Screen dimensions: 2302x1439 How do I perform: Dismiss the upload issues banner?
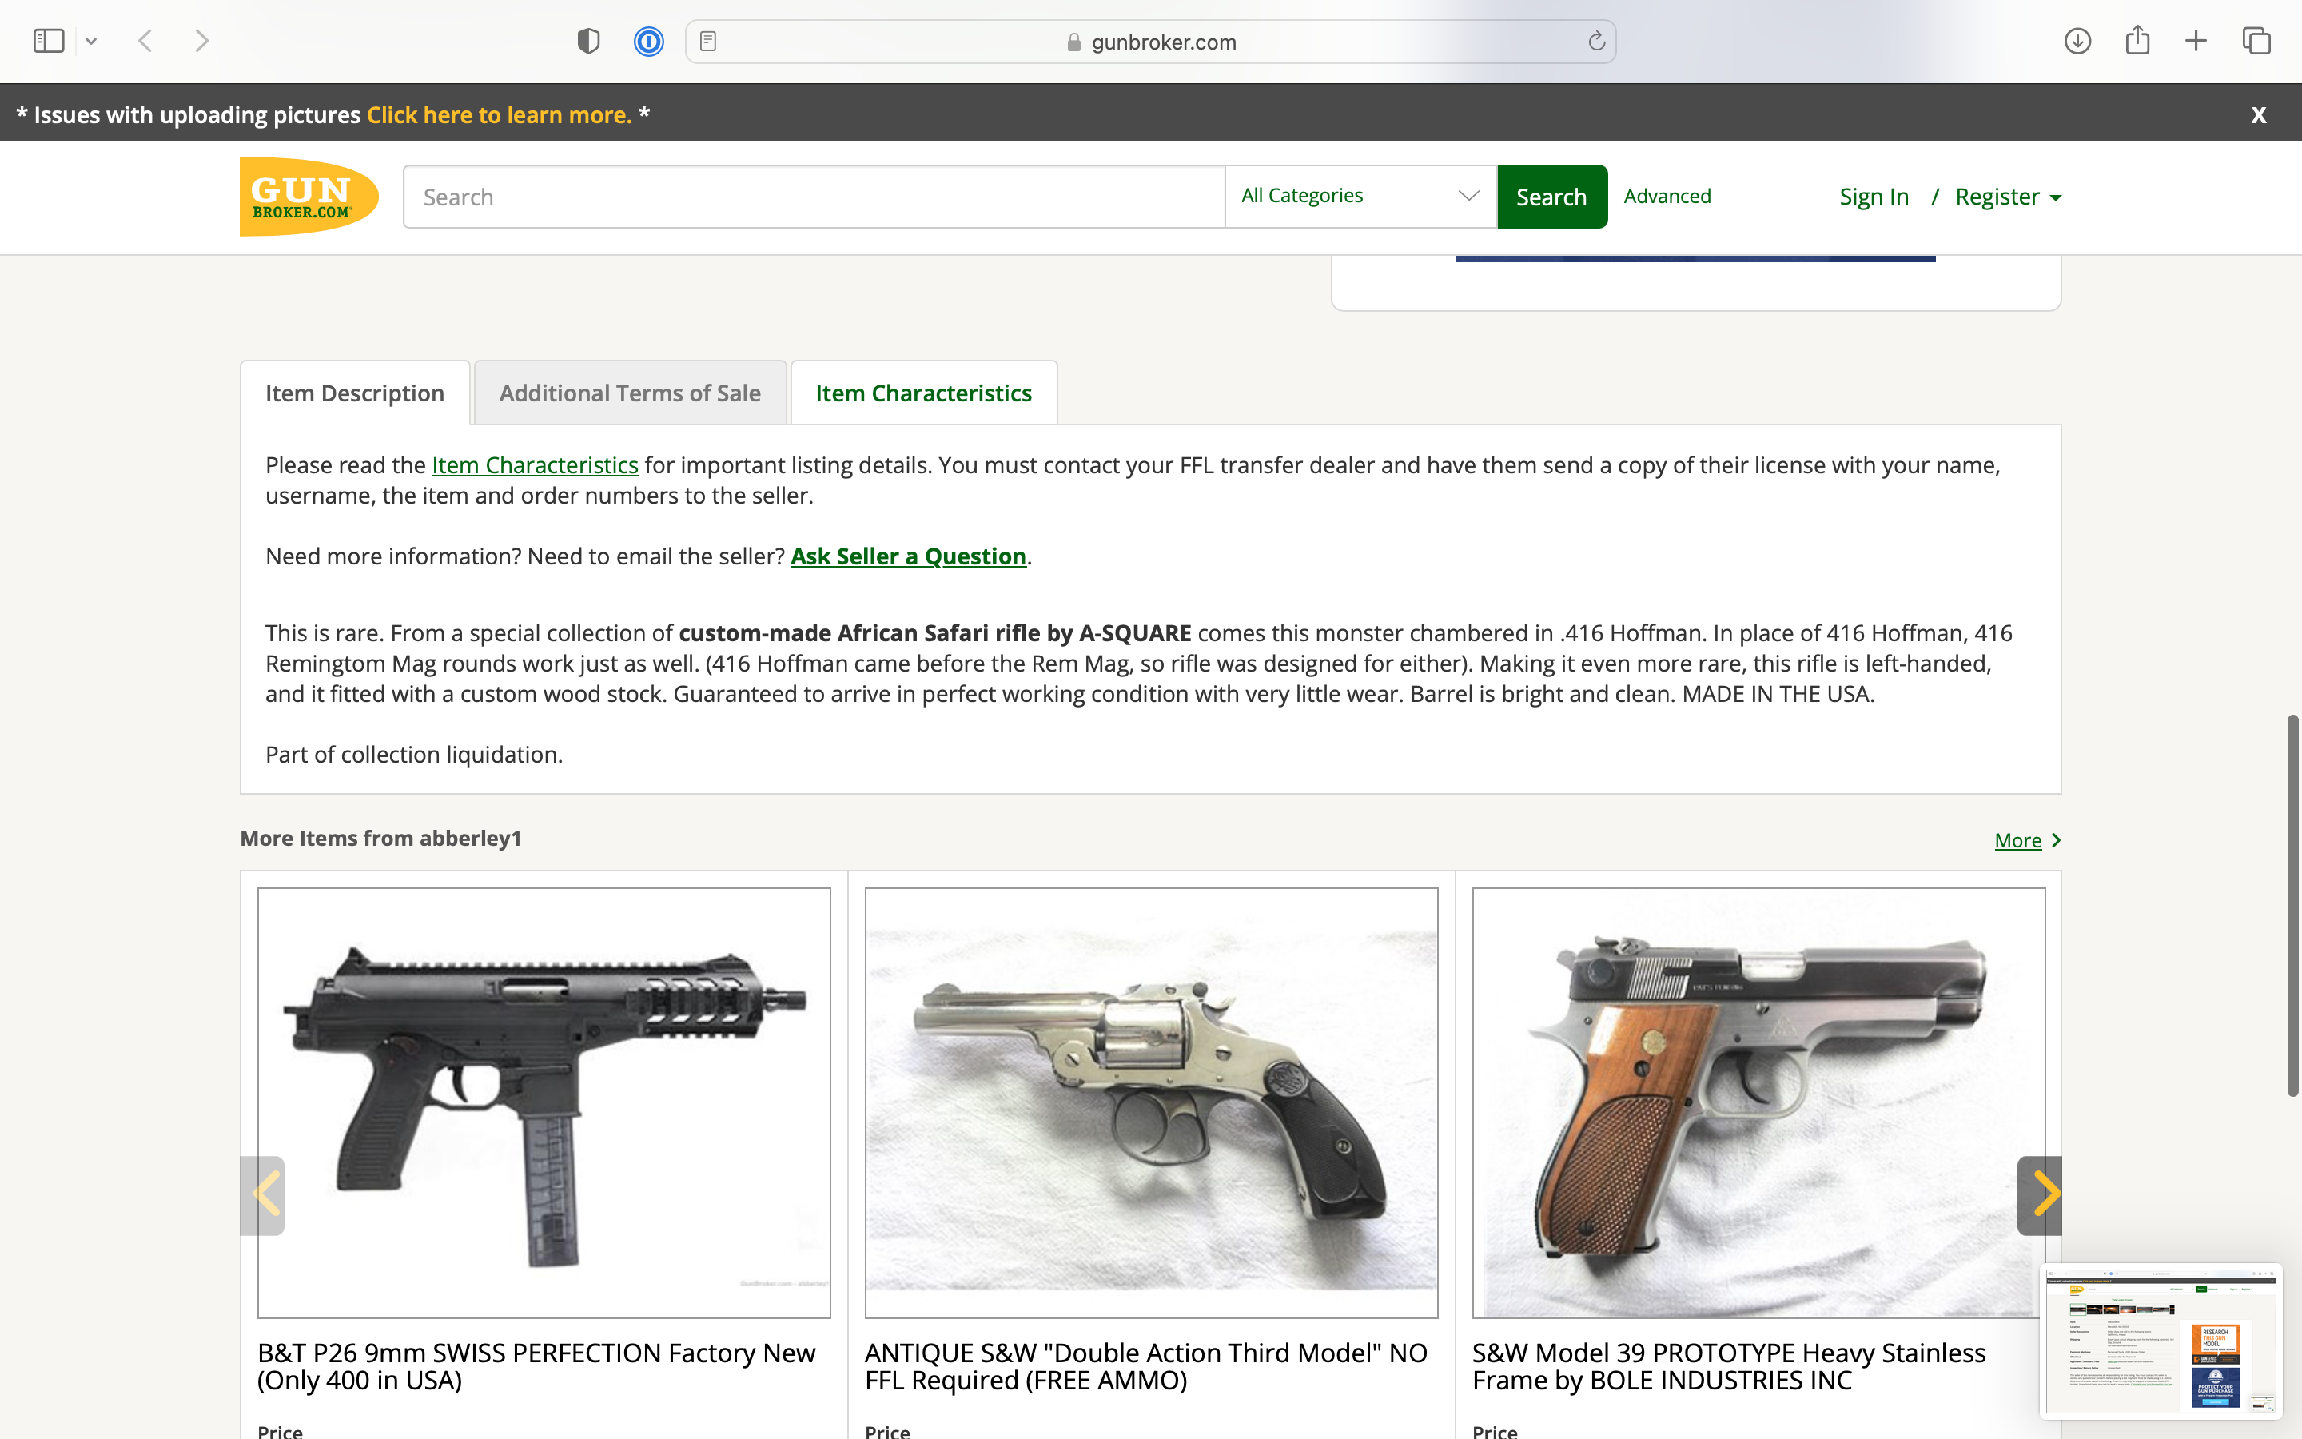[x=2259, y=115]
